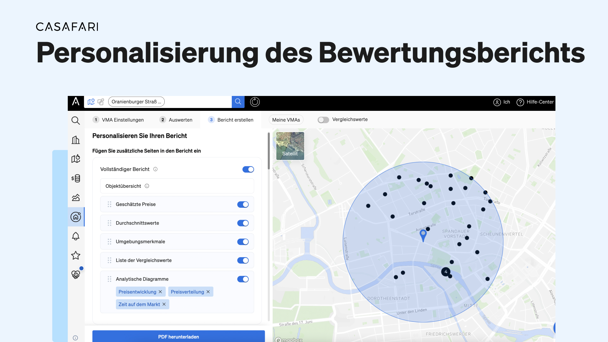Click drag handle of Umgebungsmerkmale row
The height and width of the screenshot is (342, 608).
click(x=110, y=242)
